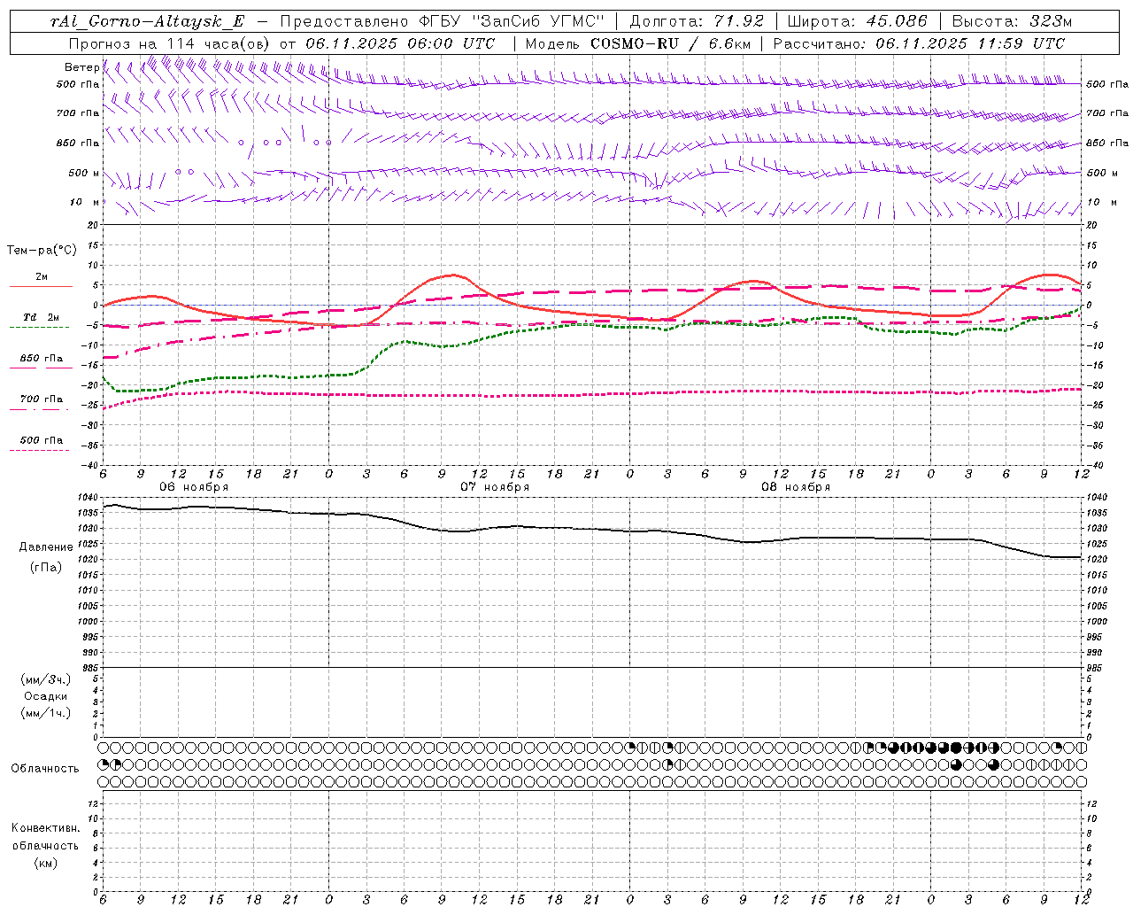Screen dimensions: 1133x907
Task: Select the Прогноз на 114 часа(ов) text
Action: [171, 43]
